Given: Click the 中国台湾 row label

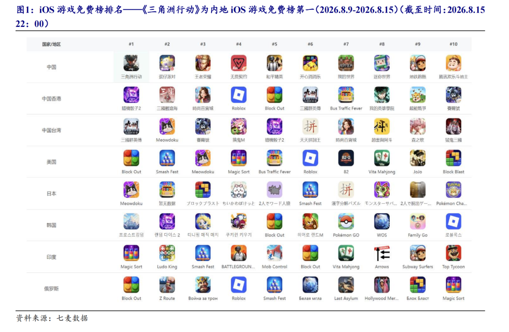Looking at the screenshot, I should (51, 130).
